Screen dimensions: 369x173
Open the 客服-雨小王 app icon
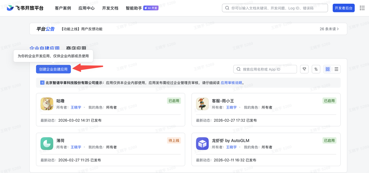coord(202,104)
